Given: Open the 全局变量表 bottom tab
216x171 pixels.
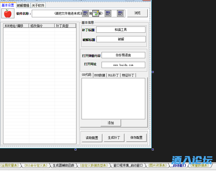Looking at the screenshot, I should click(9, 165).
